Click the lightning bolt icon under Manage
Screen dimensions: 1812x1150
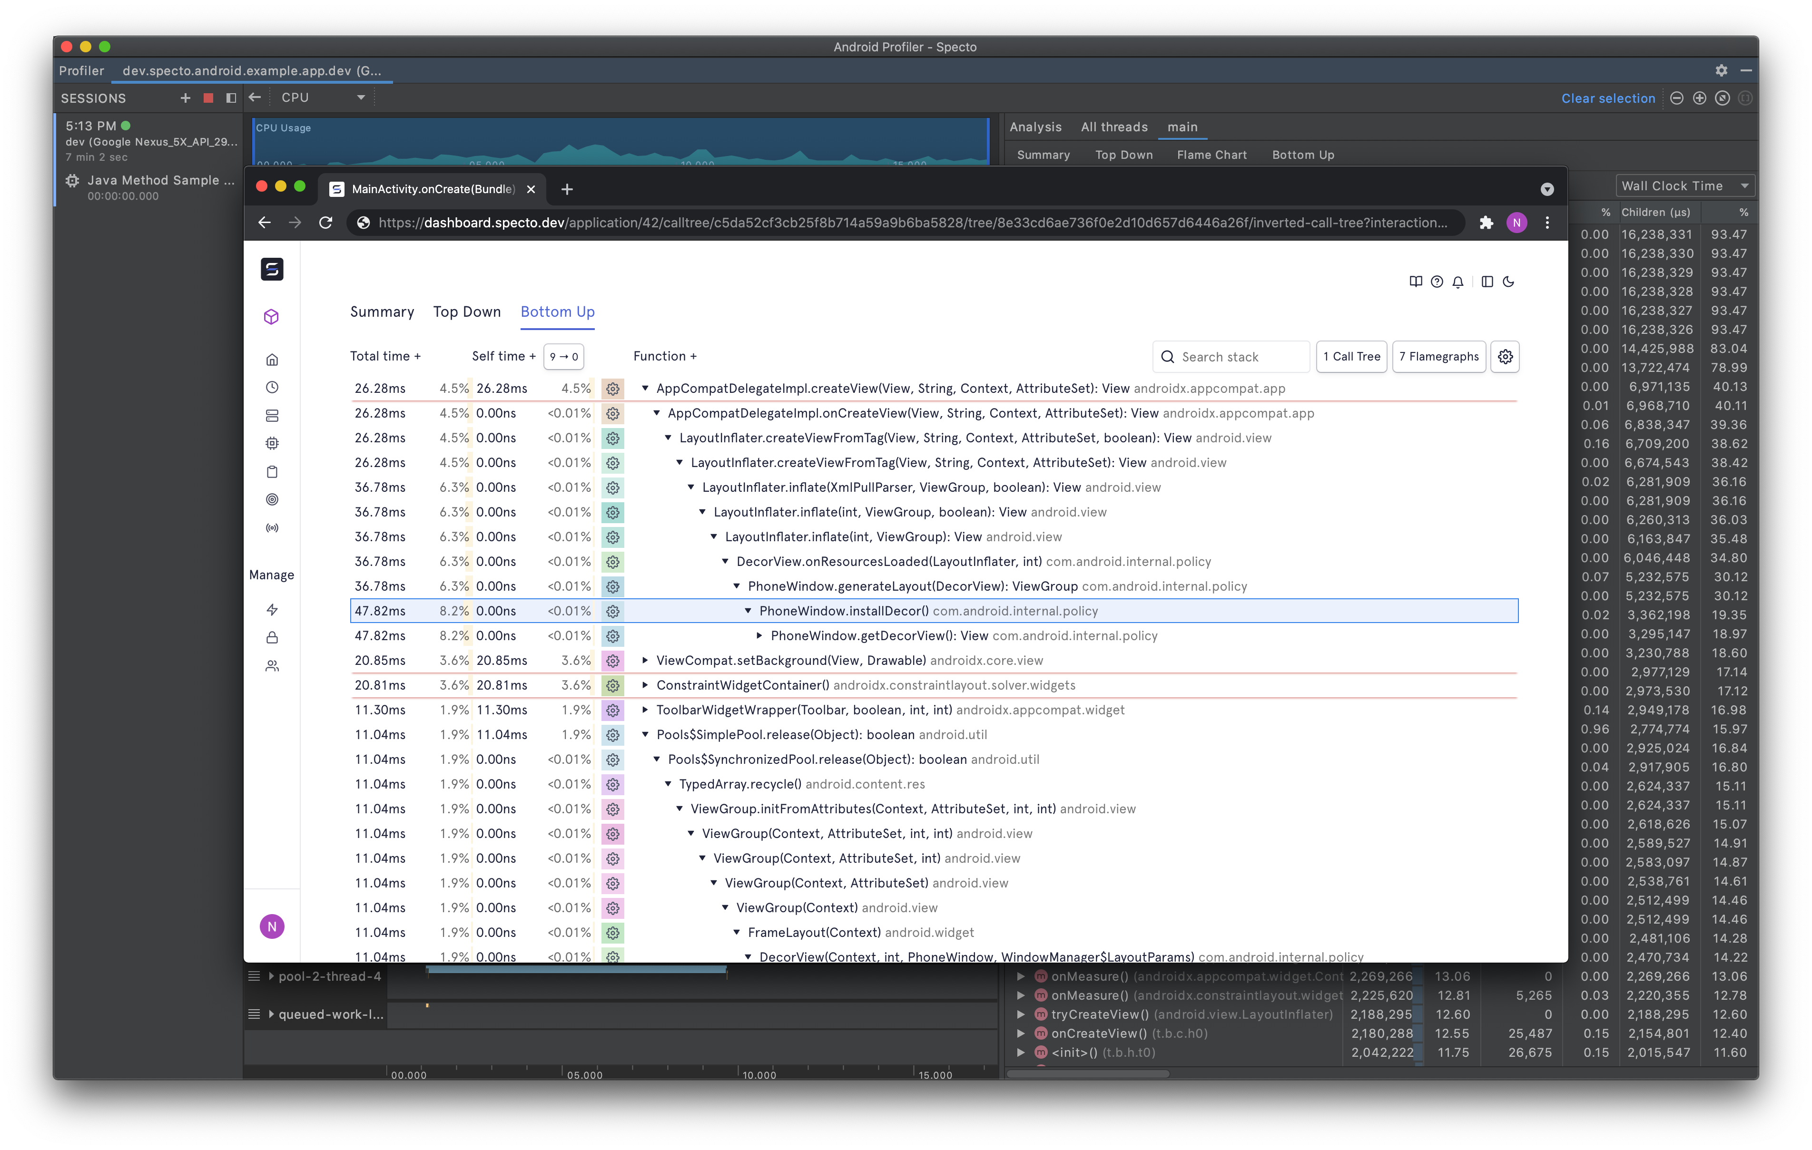click(x=272, y=609)
